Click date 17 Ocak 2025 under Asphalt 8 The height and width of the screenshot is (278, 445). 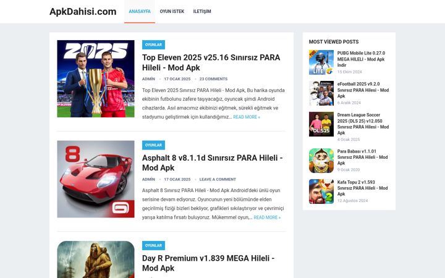[177, 179]
